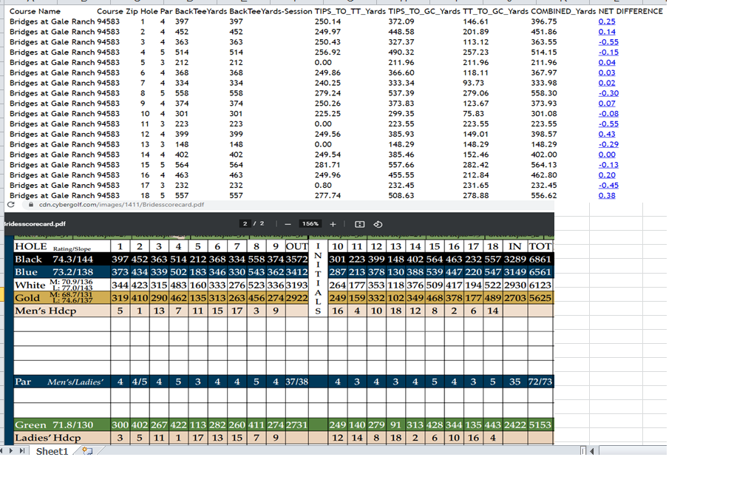Image resolution: width=751 pixels, height=491 pixels.
Task: Open the 0.02 net difference link
Action: [x=607, y=83]
